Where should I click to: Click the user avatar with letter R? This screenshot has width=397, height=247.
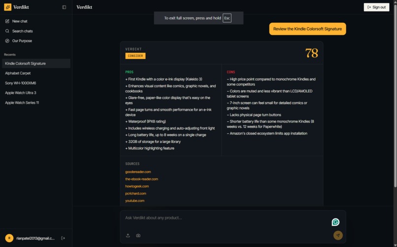[x=9, y=238]
